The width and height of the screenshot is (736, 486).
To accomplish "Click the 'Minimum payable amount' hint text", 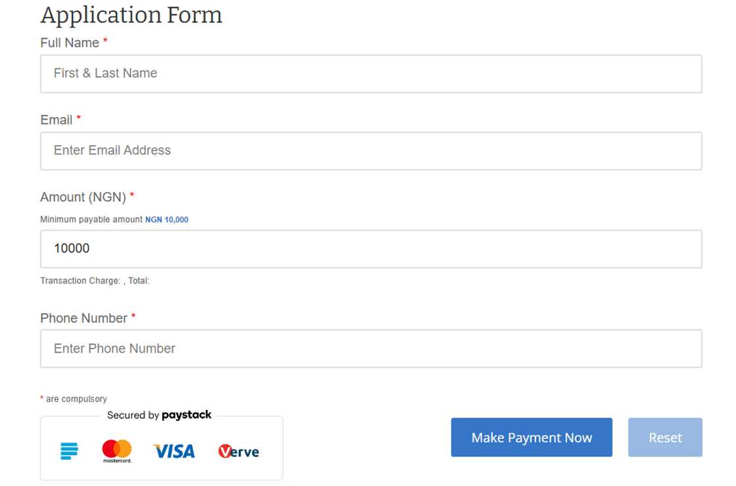I will pos(91,220).
